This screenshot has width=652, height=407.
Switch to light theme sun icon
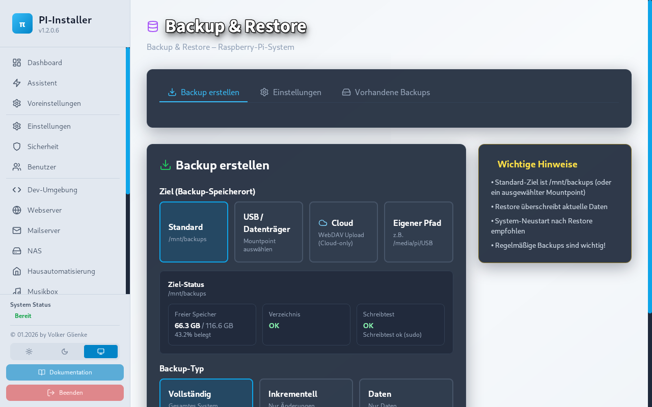[x=29, y=352]
